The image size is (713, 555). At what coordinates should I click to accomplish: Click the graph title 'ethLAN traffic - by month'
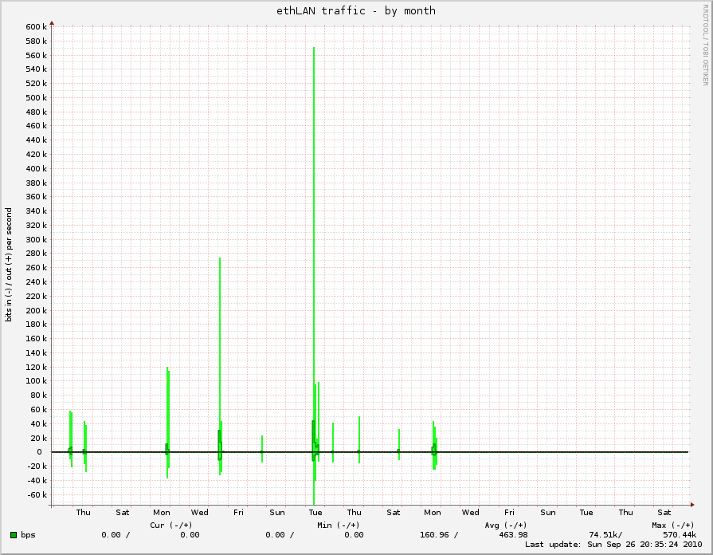point(356,10)
